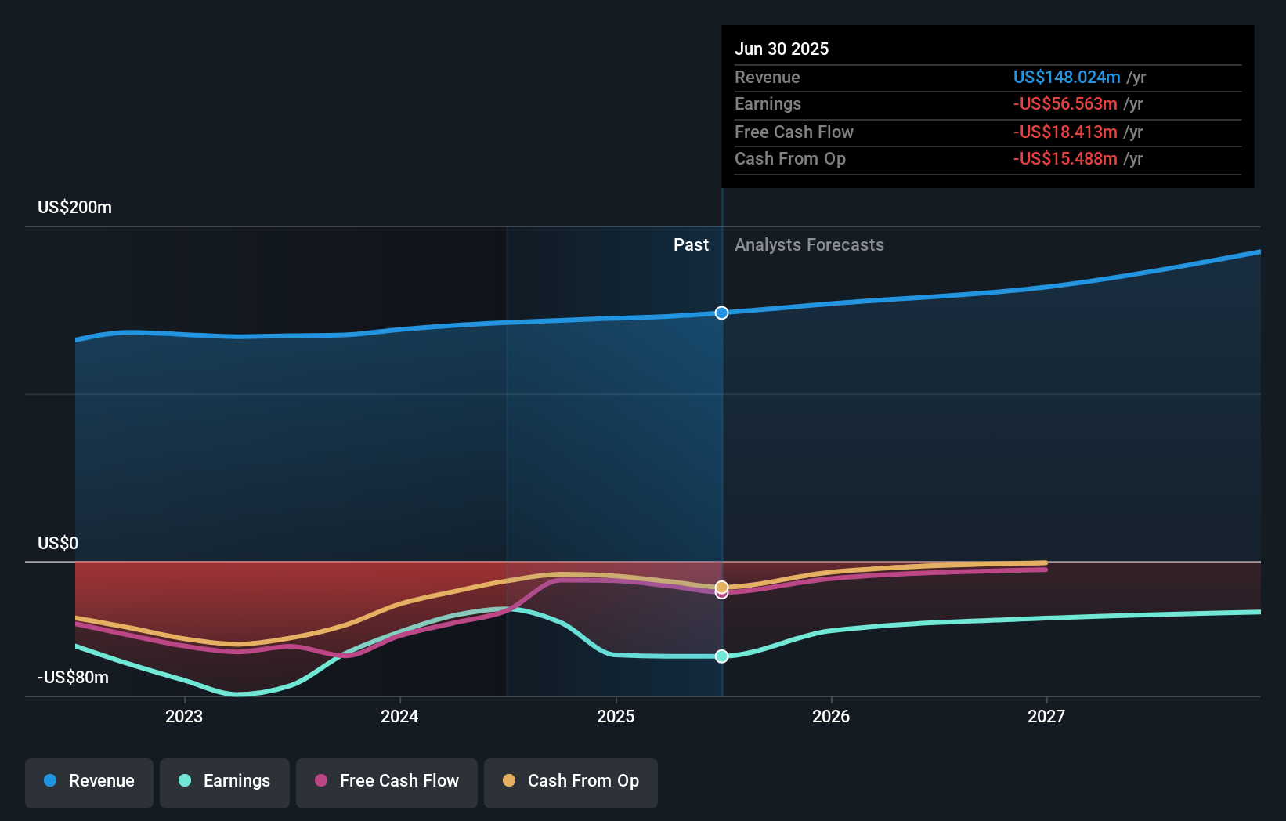Viewport: 1286px width, 821px height.
Task: Toggle Free Cash Flow series visibility
Action: (386, 781)
